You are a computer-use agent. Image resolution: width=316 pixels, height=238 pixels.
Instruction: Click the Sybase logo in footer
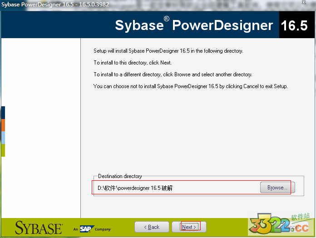point(39,228)
